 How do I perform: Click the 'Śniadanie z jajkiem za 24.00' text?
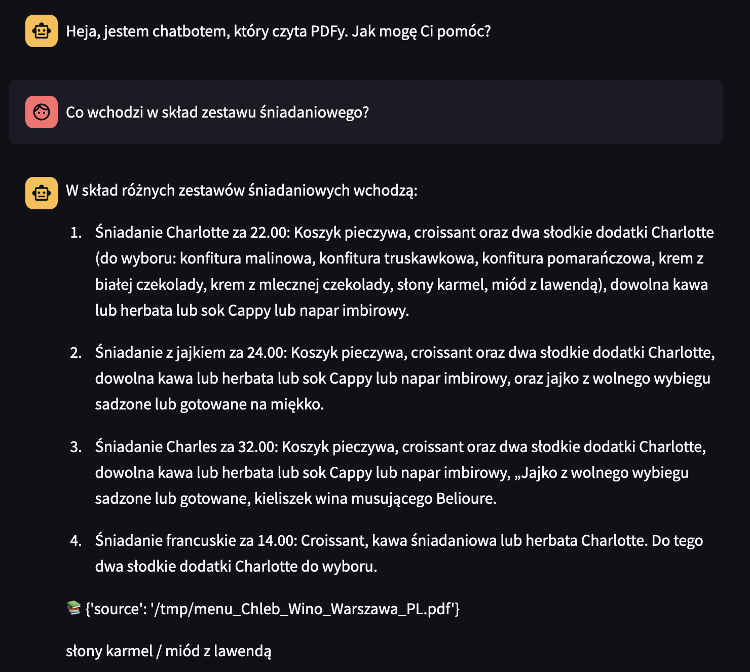click(x=191, y=352)
